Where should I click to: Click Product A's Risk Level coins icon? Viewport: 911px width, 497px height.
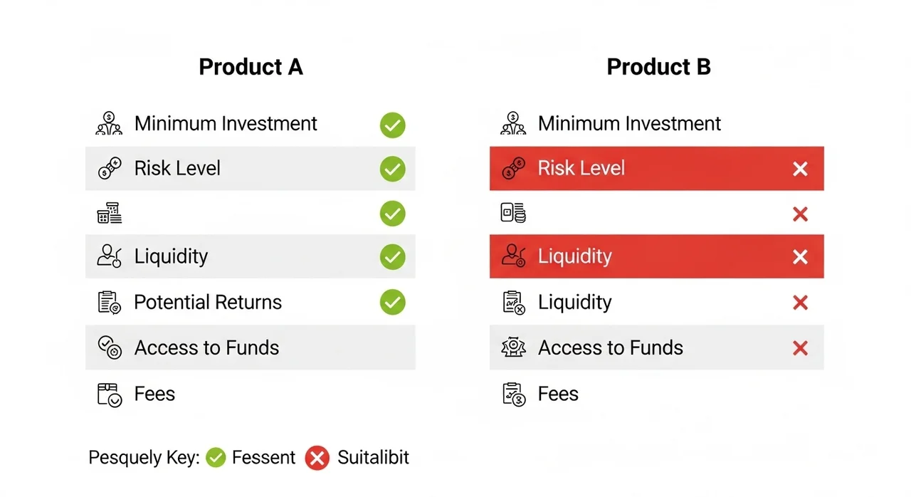tap(109, 169)
